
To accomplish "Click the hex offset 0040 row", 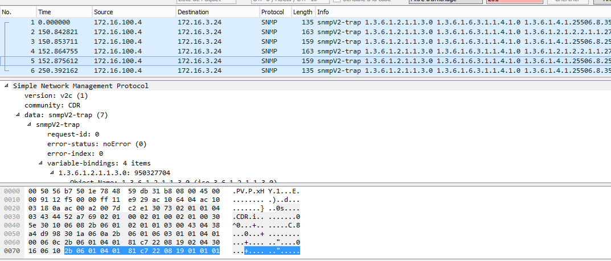I will (x=11, y=226).
